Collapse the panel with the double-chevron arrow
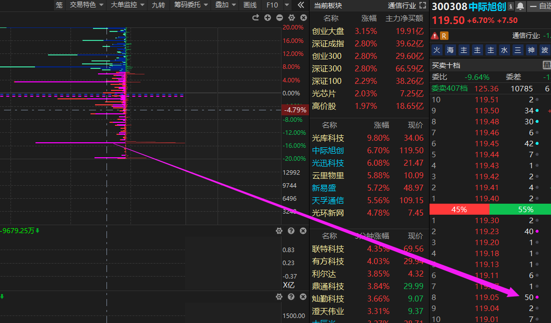This screenshot has height=323, width=551. [x=300, y=5]
